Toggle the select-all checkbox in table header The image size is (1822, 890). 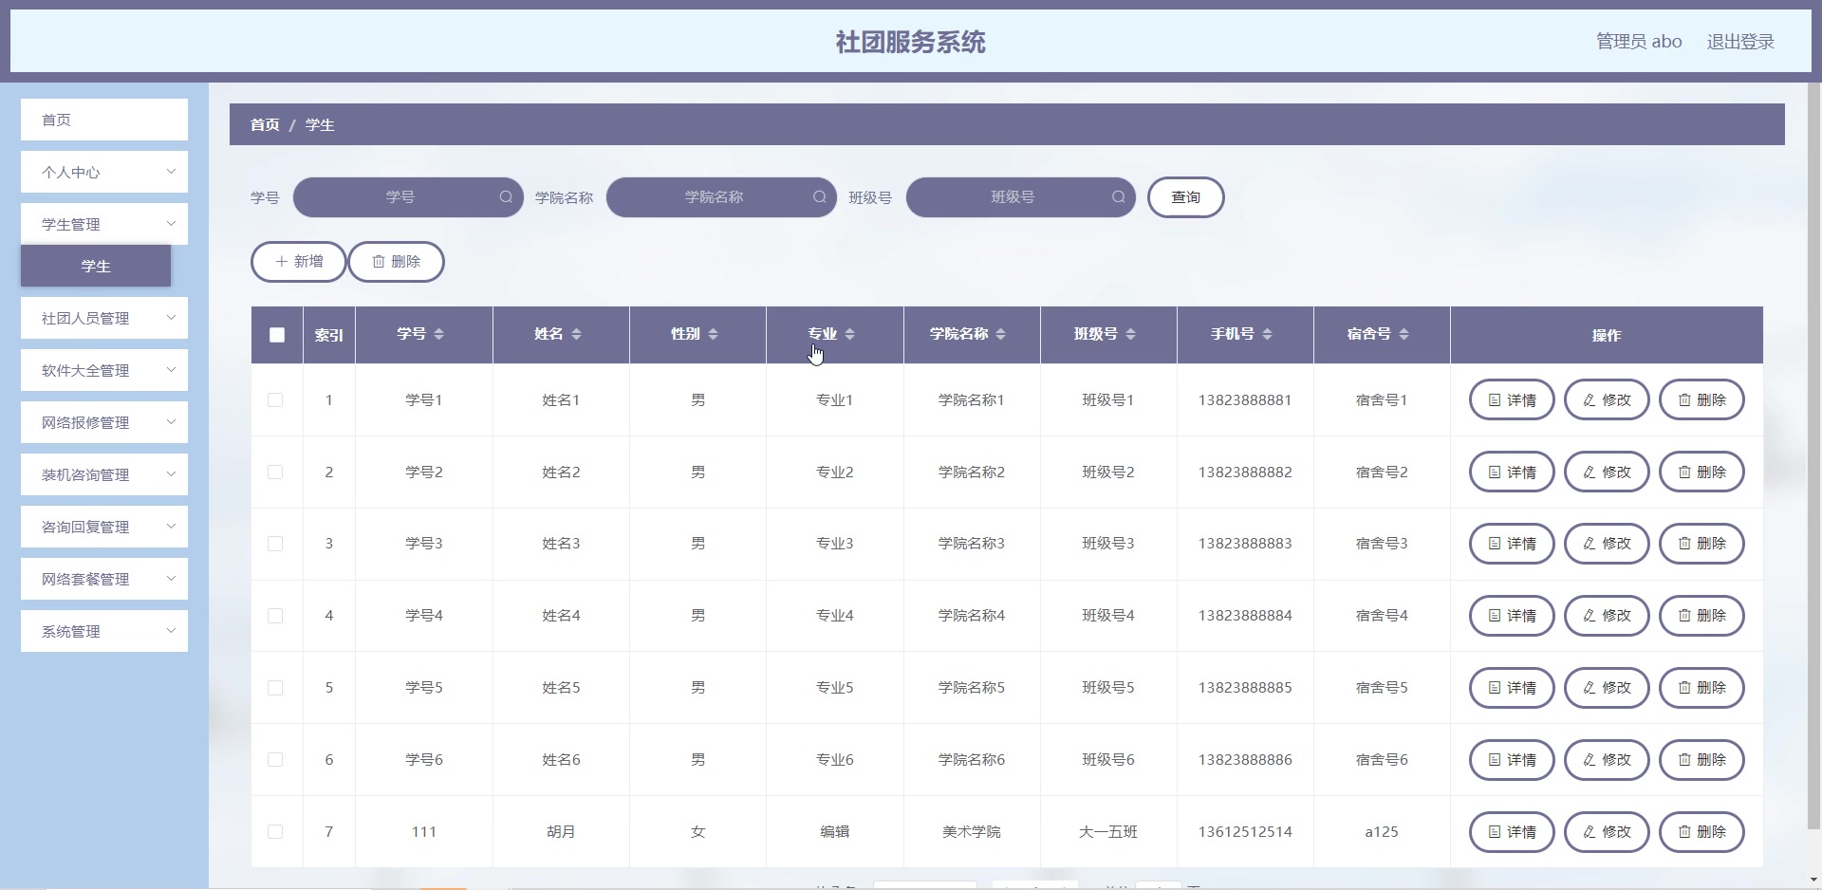click(277, 335)
